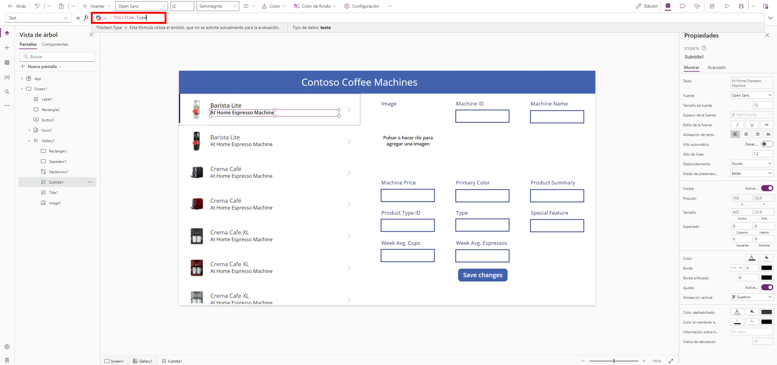Open the Alineación vertical dropdown

click(752, 297)
